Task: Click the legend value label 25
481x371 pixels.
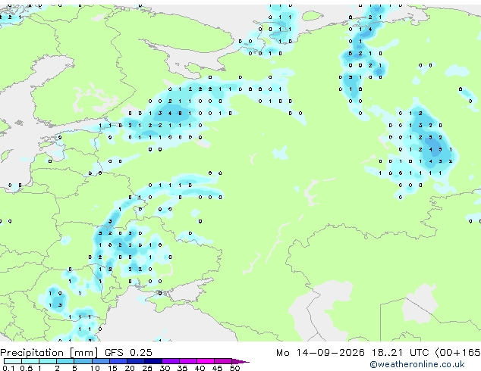Action: 147,368
